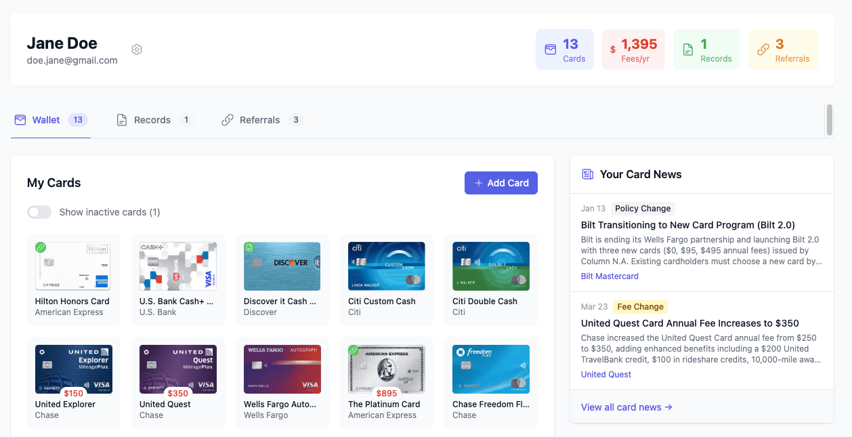Enable Show inactive cards
Screen dimensions: 852x437
(39, 211)
